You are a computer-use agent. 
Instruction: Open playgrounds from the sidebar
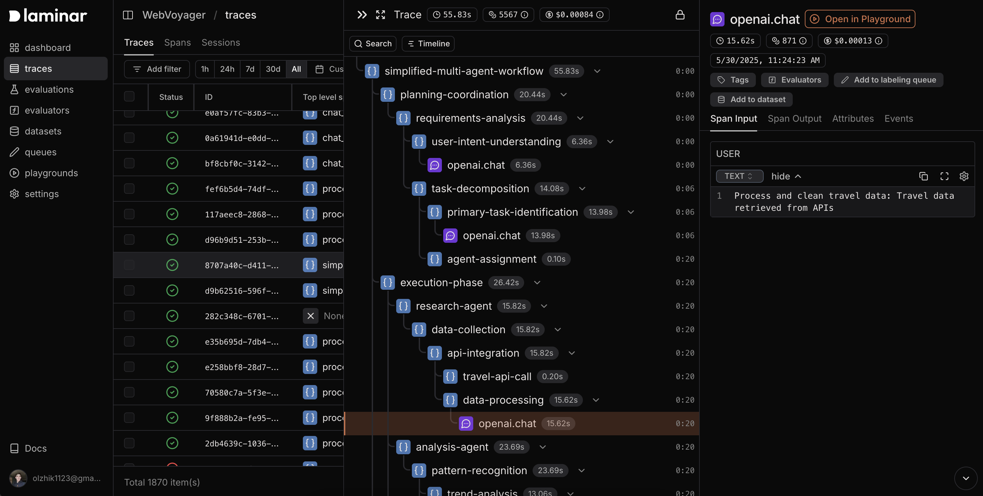pyautogui.click(x=51, y=173)
